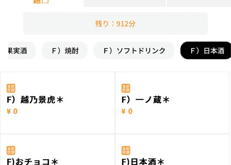Select the orange 題 tab at top
The width and height of the screenshot is (231, 165).
coord(37,2)
